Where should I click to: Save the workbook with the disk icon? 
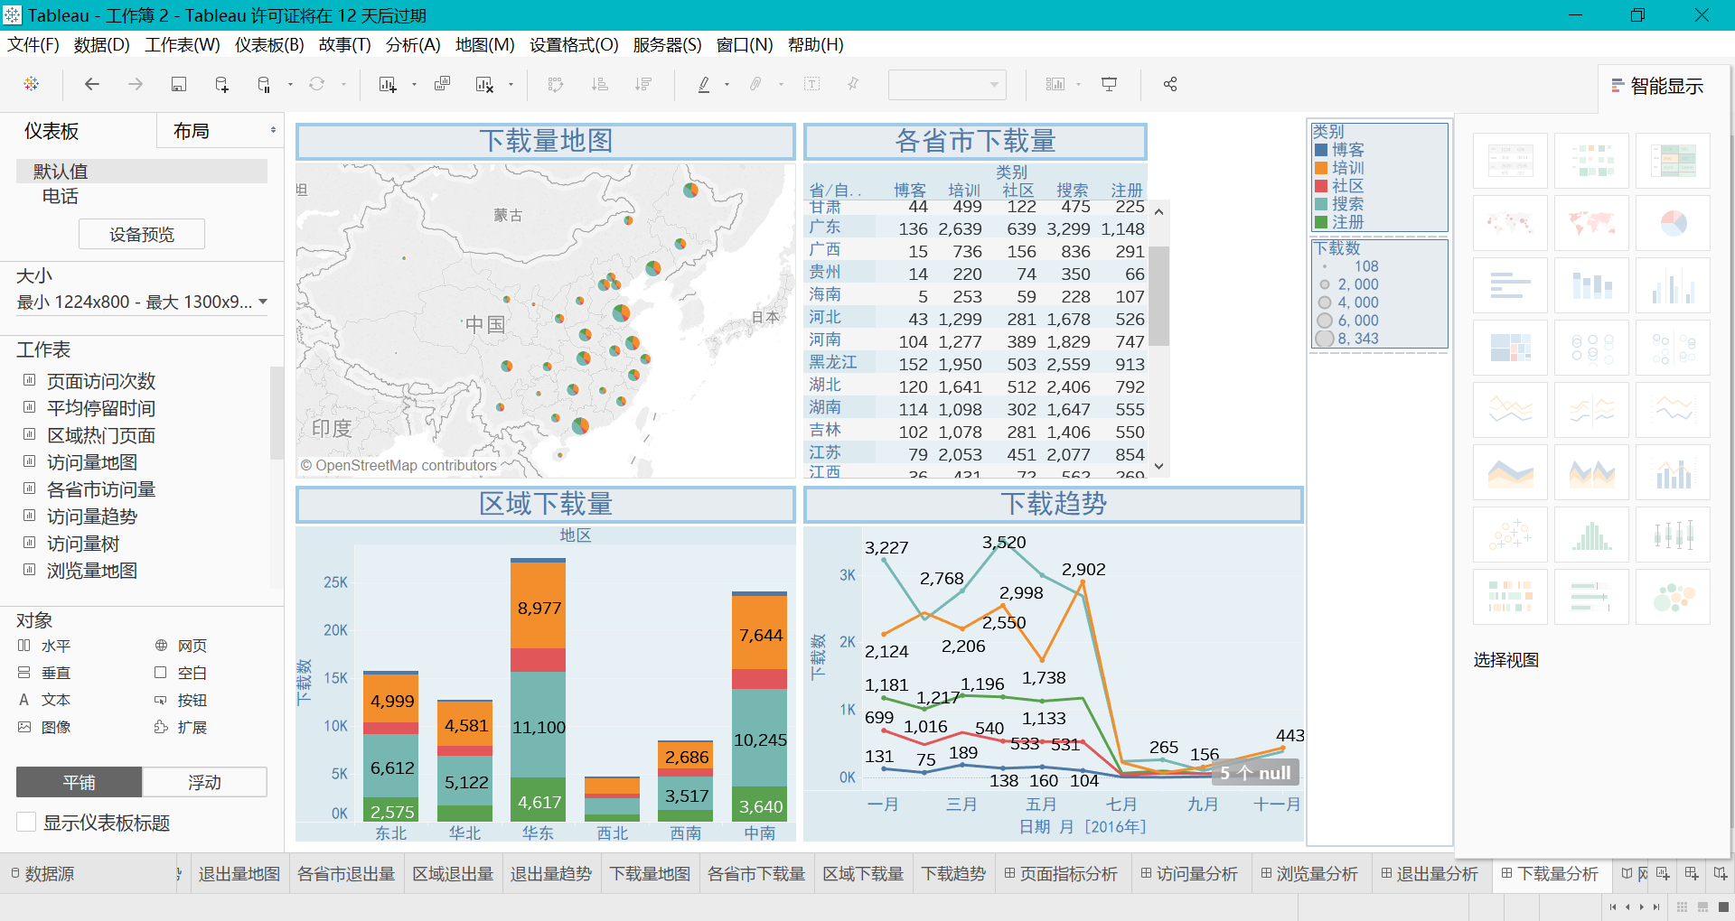(x=179, y=84)
